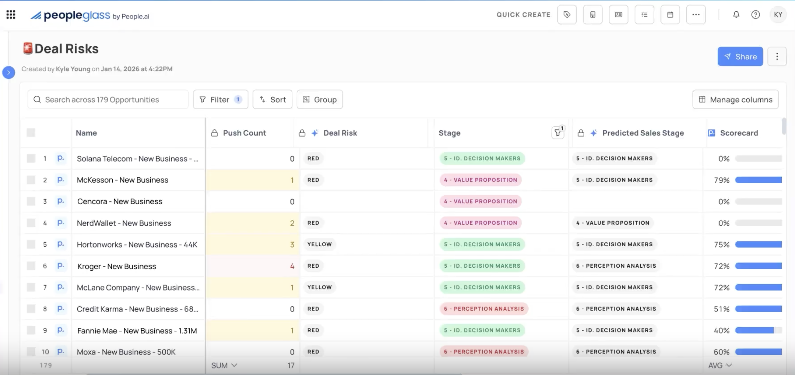Open the AVG dropdown under Scorecard
Screen dimensions: 795x375
click(719, 365)
